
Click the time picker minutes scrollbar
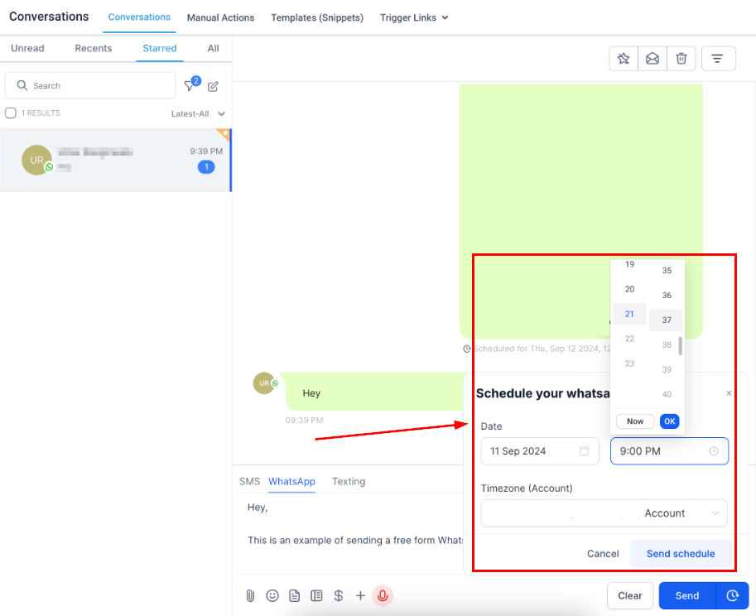[681, 346]
